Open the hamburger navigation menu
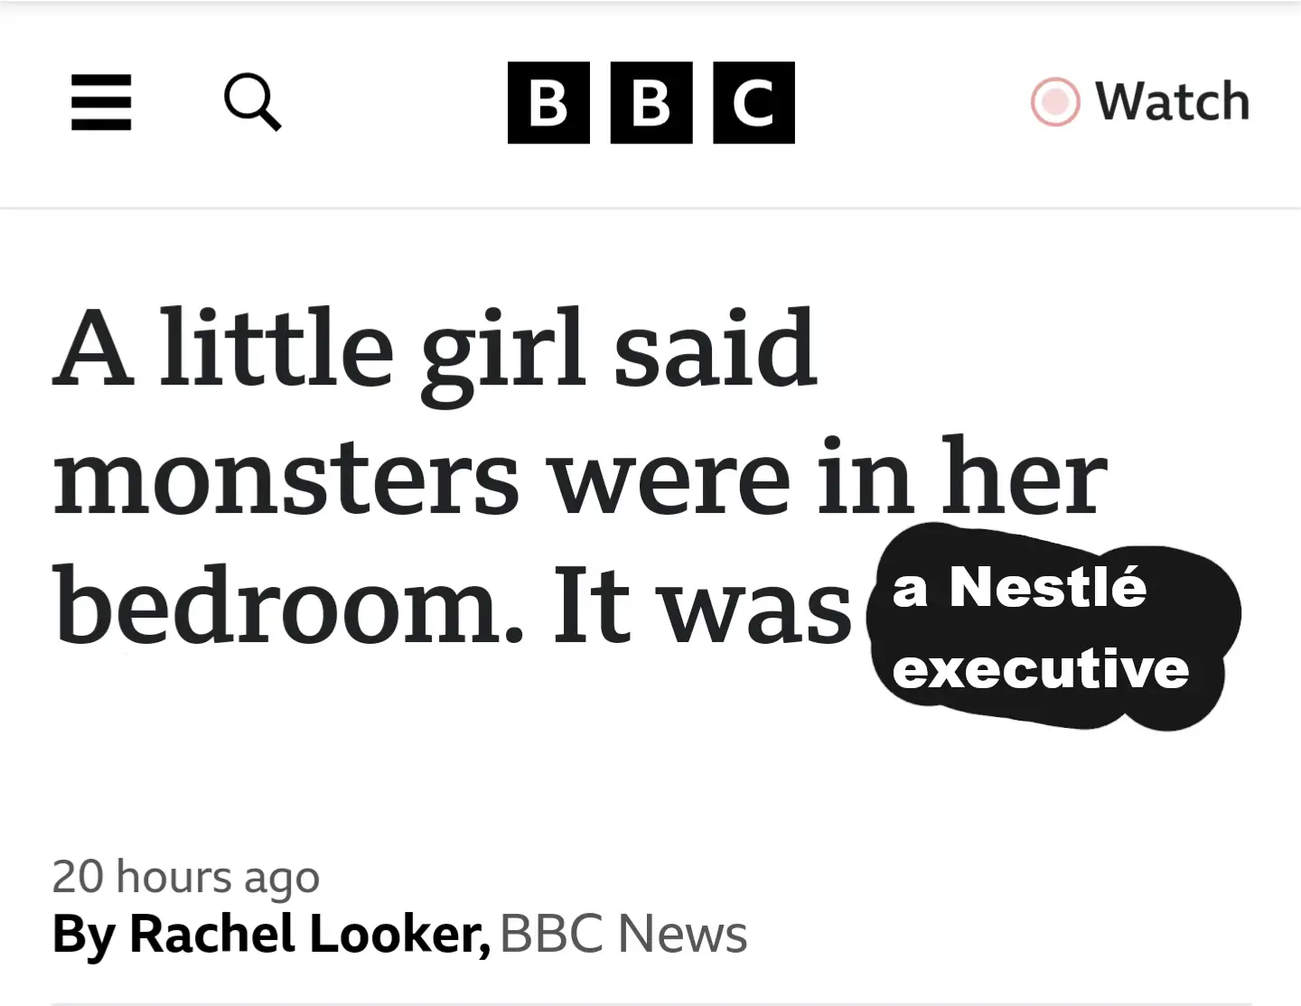This screenshot has width=1301, height=1006. (x=101, y=102)
